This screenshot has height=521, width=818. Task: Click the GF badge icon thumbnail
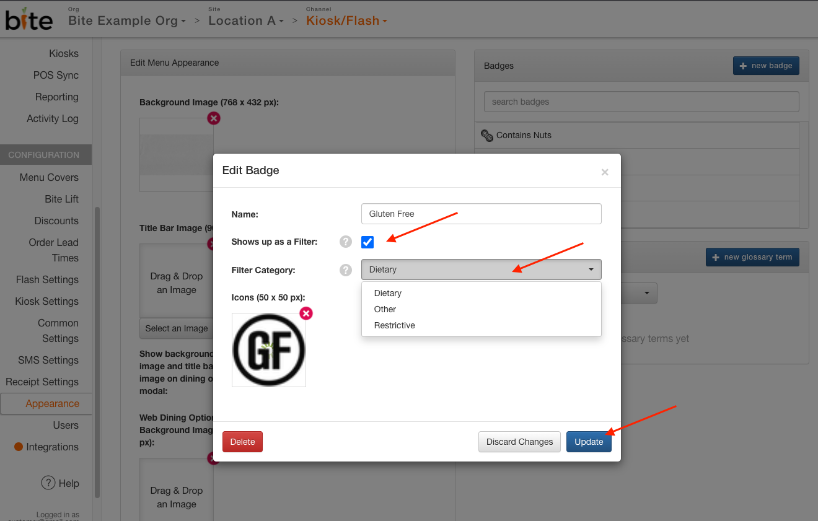tap(269, 350)
